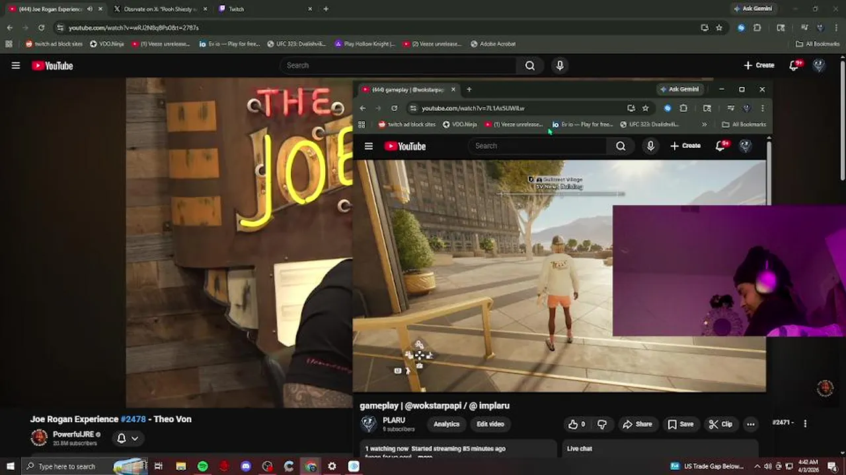The width and height of the screenshot is (846, 475).
Task: Click YouTube logo in back window
Action: (52, 65)
